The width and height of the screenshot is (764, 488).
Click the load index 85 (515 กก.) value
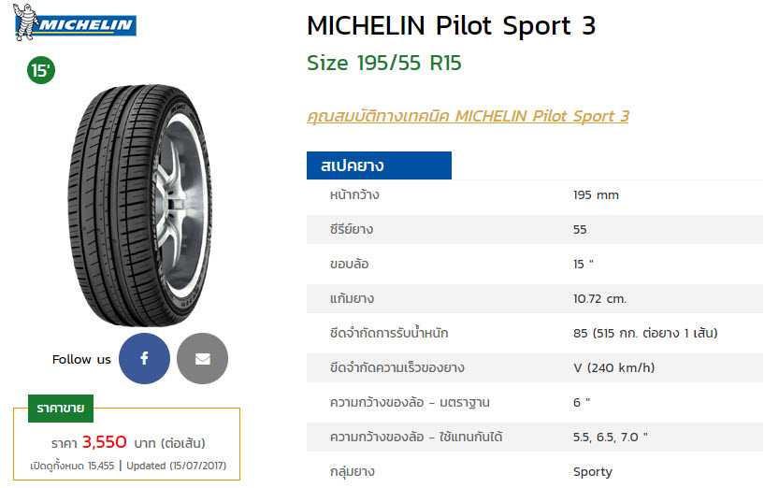pos(645,333)
